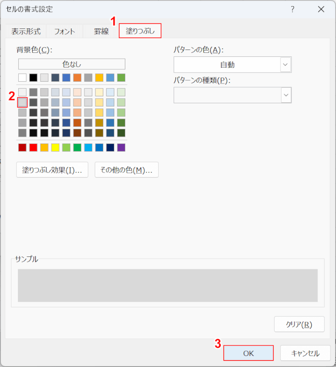Select dark red swatch in standard colors
This screenshot has height=367, width=336.
pos(22,147)
